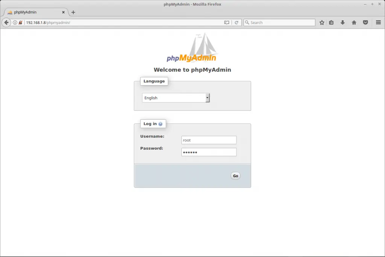Go to Firefox home page icon

coord(354,23)
